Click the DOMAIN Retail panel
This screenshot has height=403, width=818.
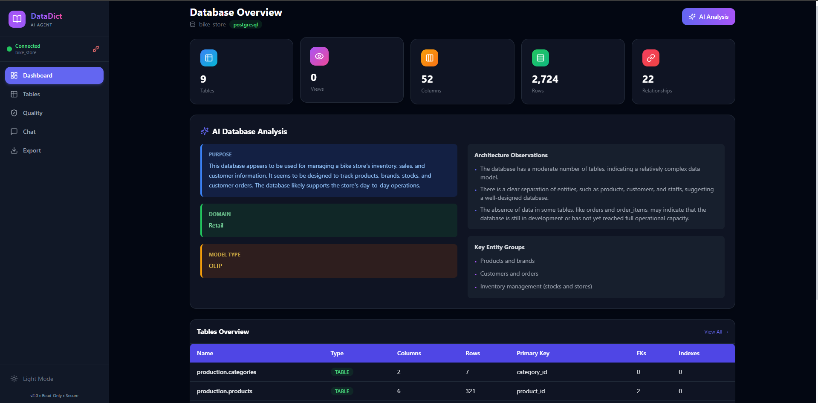[329, 220]
